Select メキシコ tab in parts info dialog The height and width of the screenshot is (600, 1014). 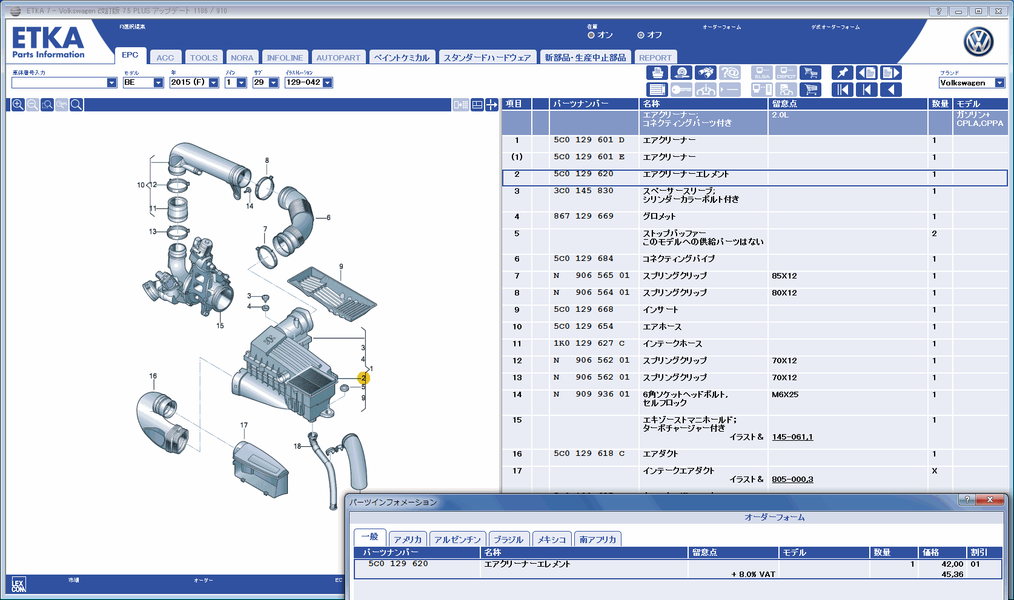click(x=552, y=539)
